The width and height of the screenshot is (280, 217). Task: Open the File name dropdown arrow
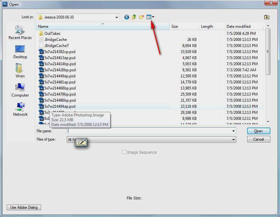click(234, 131)
